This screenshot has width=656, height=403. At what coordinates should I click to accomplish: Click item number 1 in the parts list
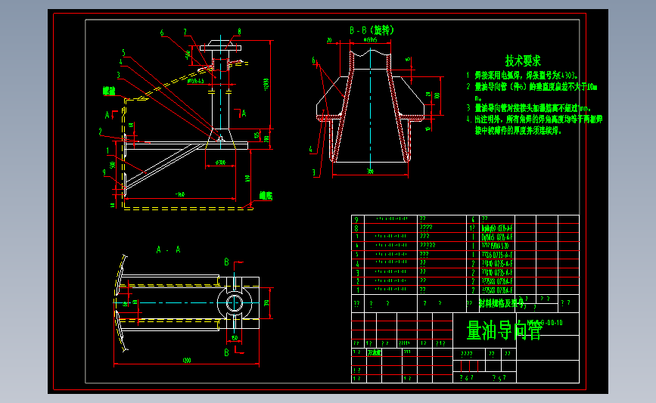357,290
